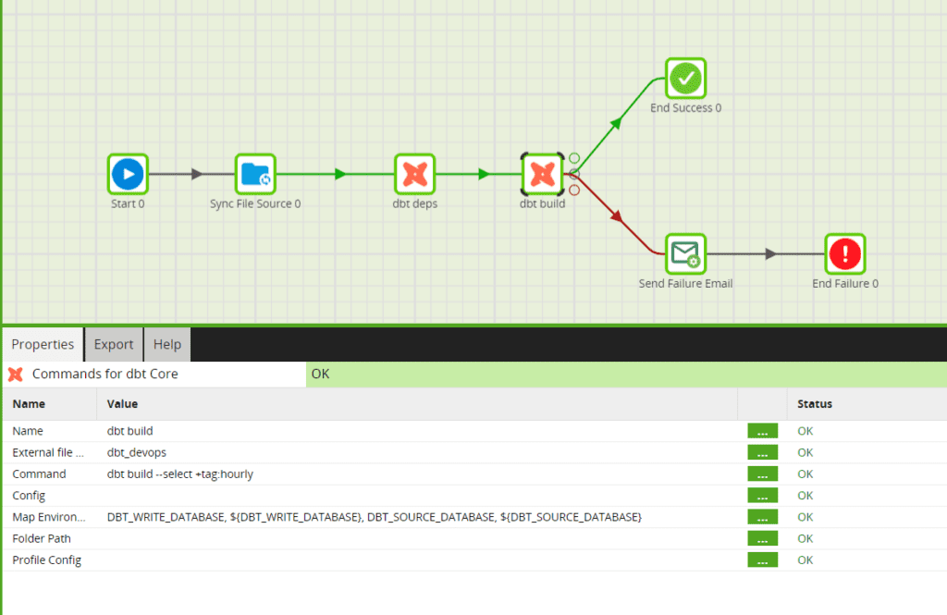Open the editor for the Command property

pos(762,474)
